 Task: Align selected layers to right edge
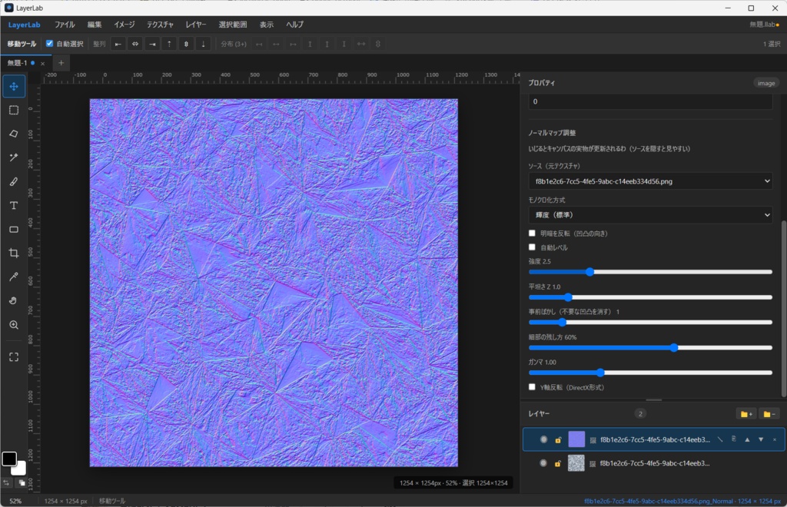(152, 44)
